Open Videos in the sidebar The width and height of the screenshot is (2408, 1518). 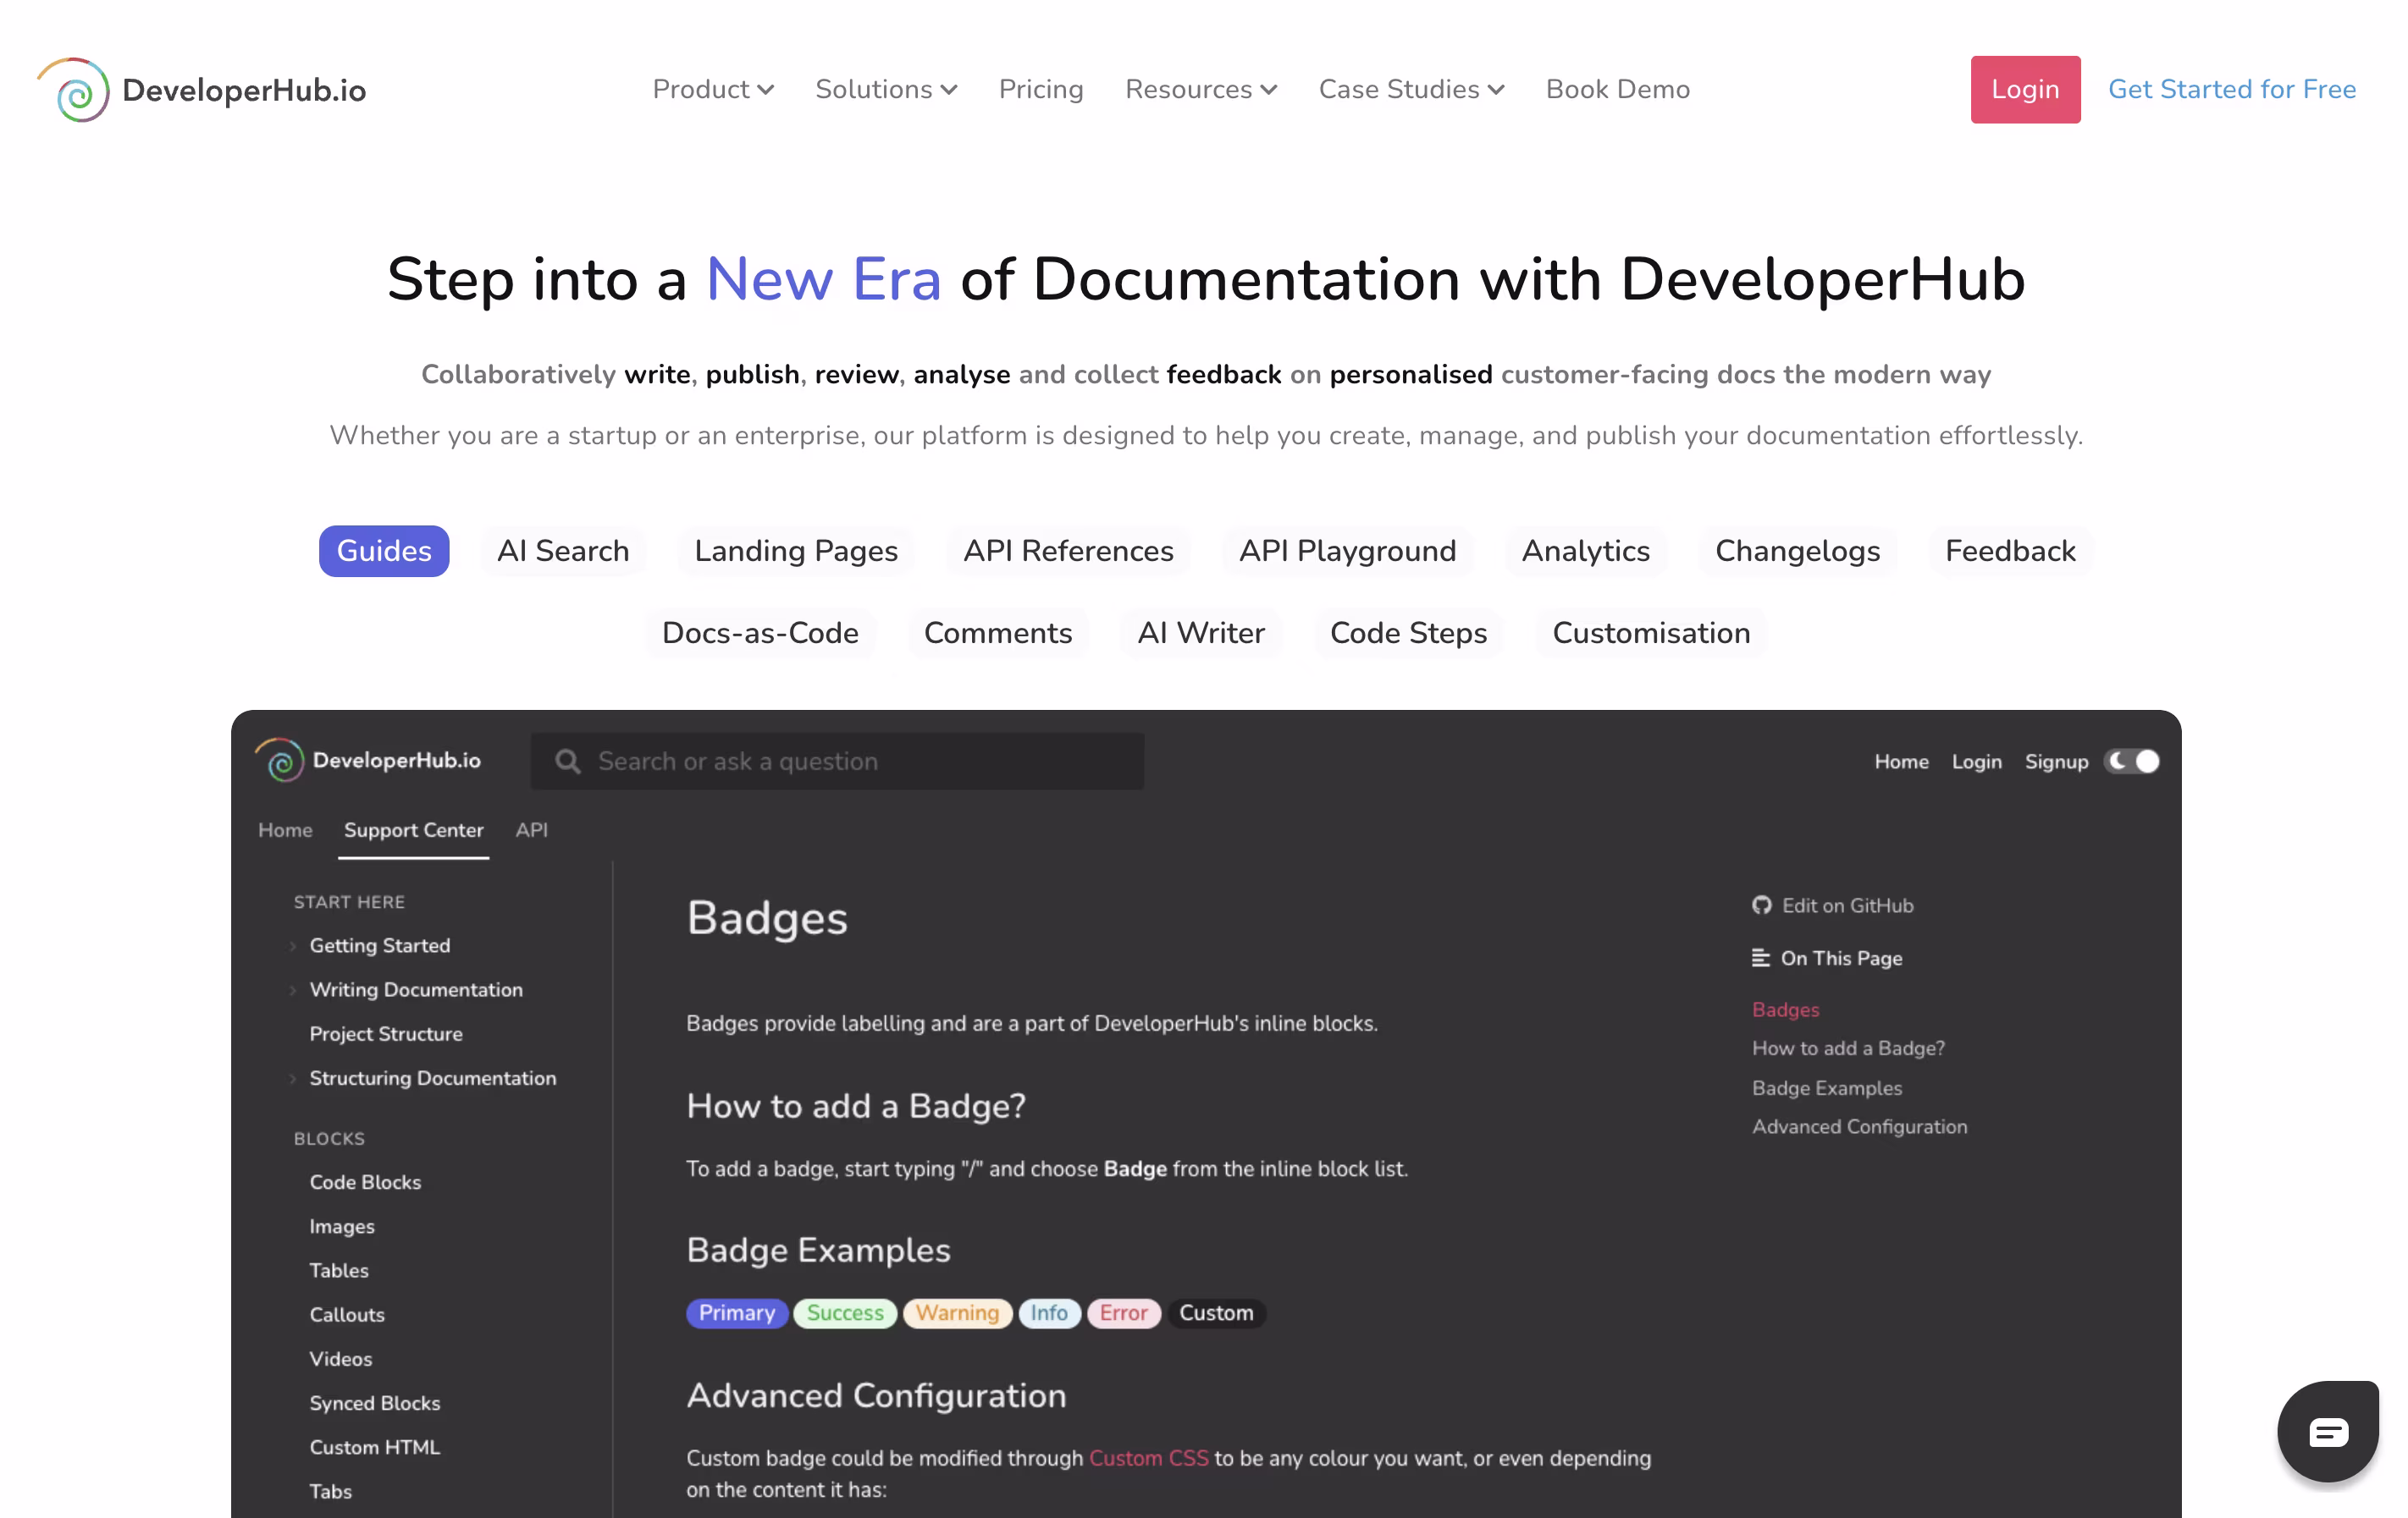[341, 1359]
